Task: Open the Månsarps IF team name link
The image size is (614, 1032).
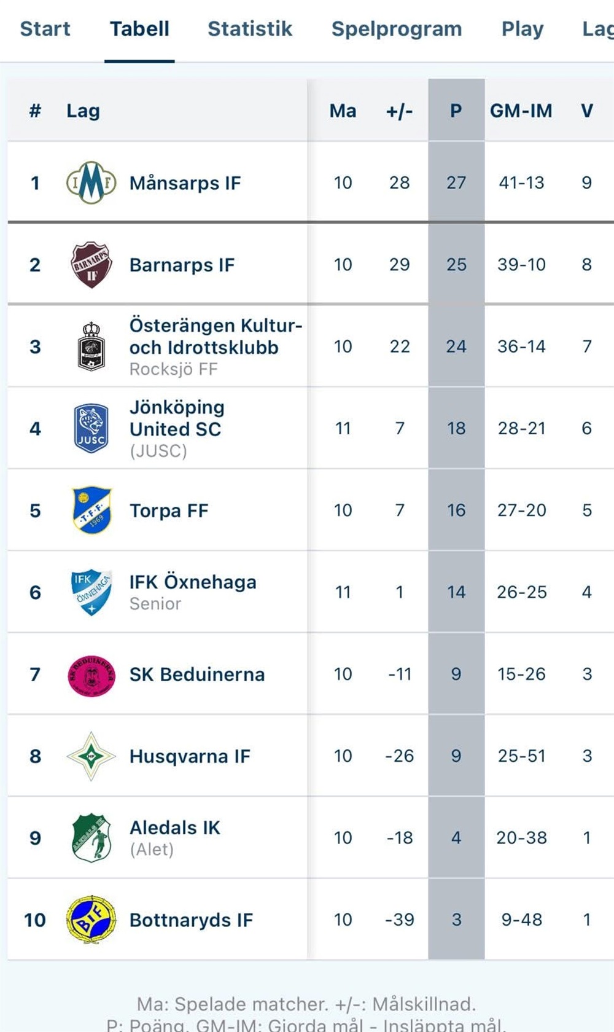Action: (x=185, y=183)
